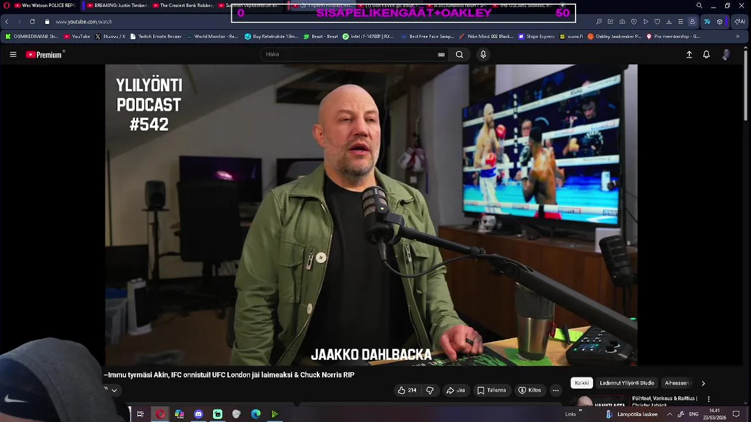Viewport: 751px width, 422px height.
Task: Show hidden system tray icons chevron
Action: point(669,414)
